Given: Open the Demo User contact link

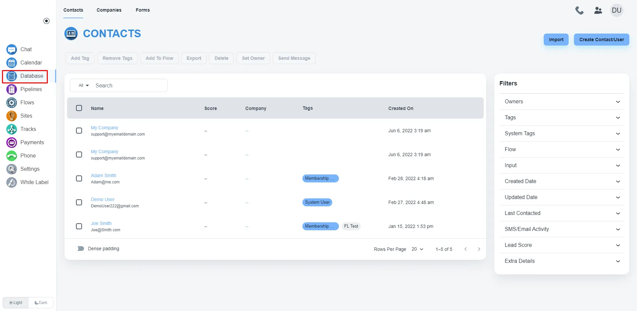Looking at the screenshot, I should (x=103, y=199).
